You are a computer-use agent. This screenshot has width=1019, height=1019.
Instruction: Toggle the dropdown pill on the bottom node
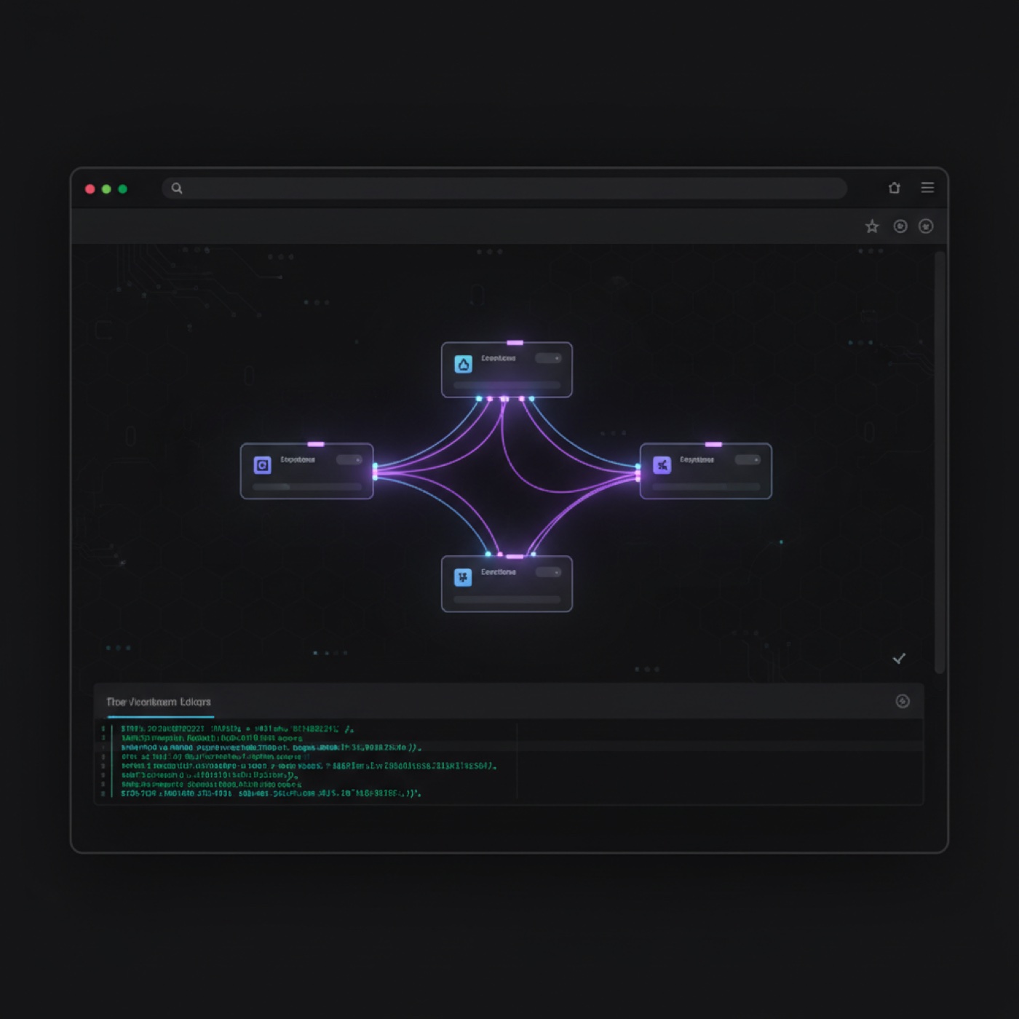[x=548, y=572]
